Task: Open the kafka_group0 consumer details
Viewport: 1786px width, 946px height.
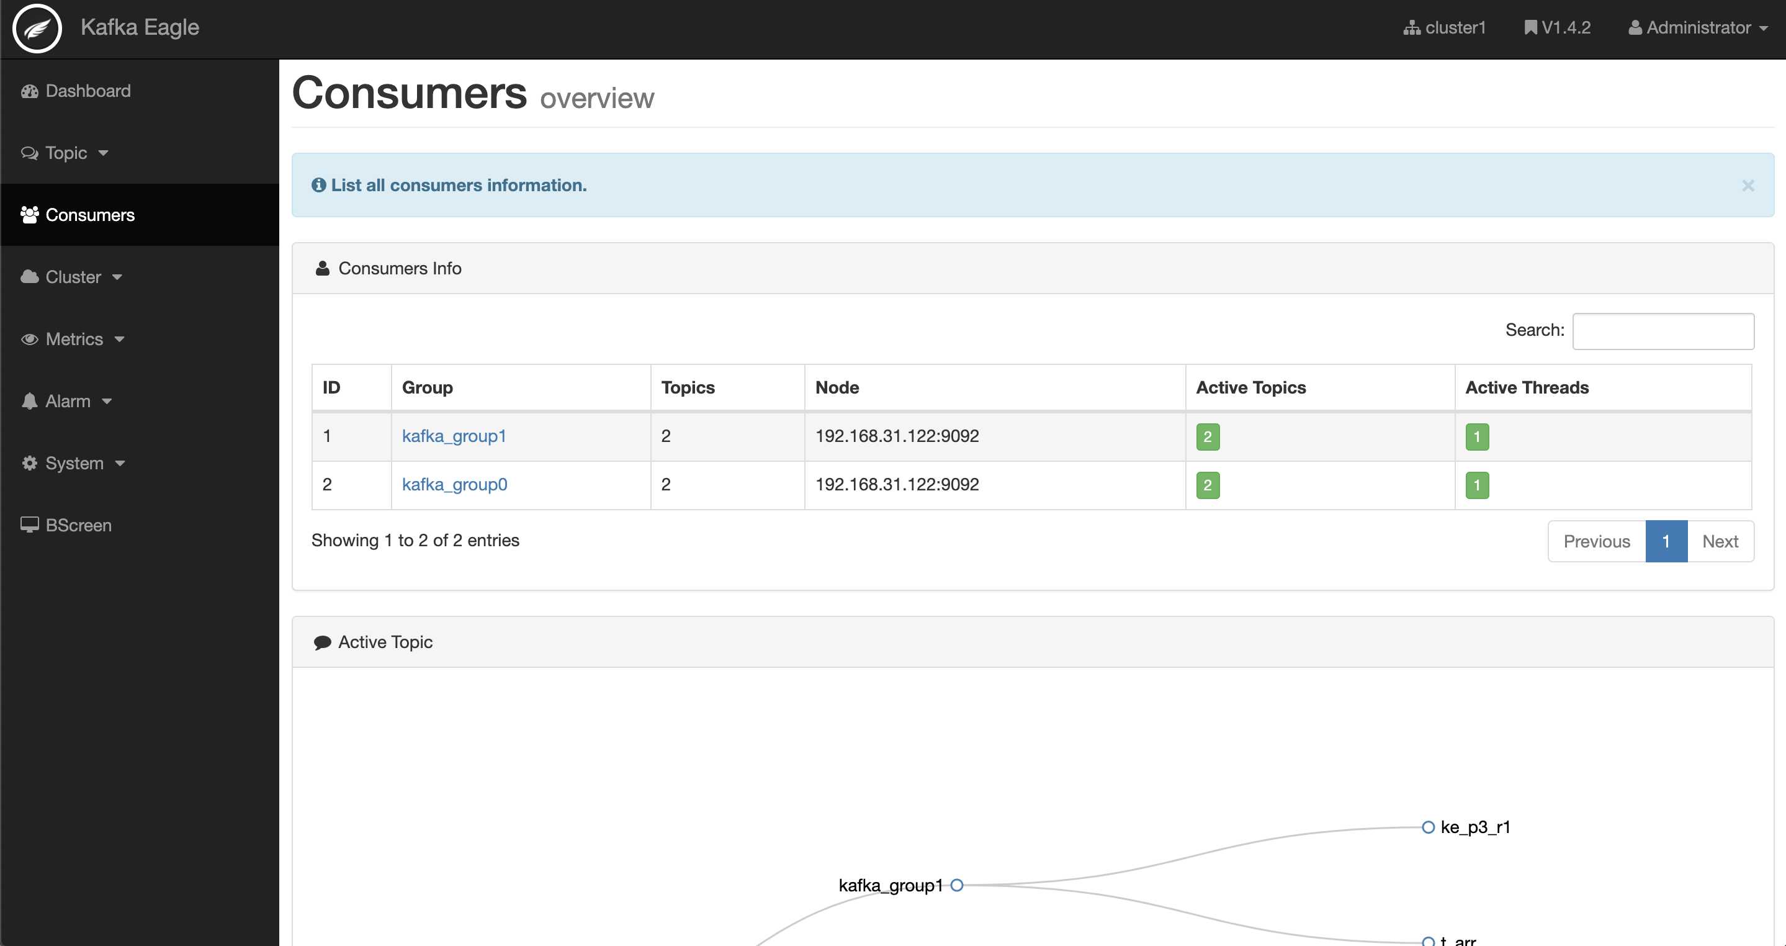Action: 455,483
